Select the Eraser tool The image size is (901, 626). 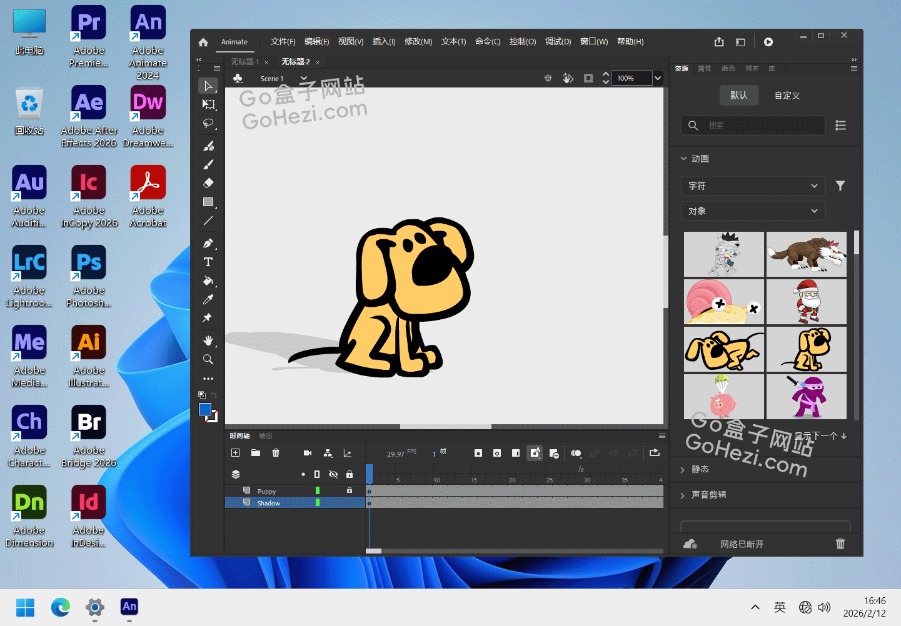[208, 183]
